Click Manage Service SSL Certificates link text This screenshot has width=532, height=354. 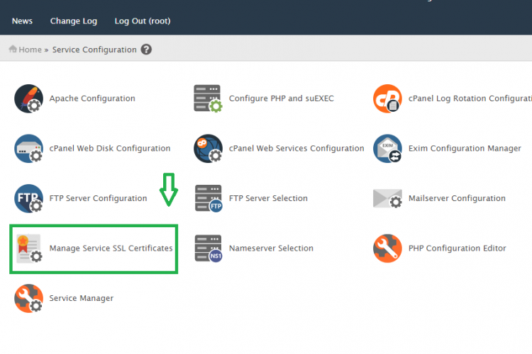coord(111,249)
